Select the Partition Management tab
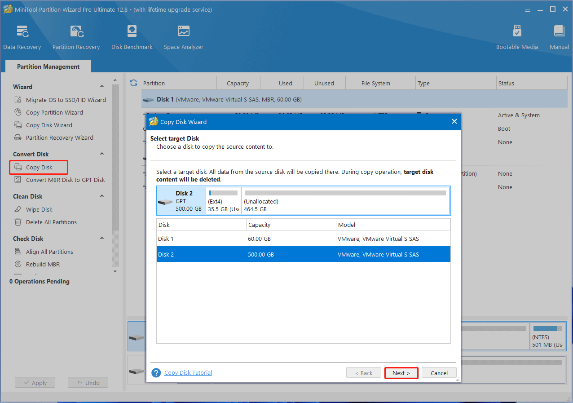The width and height of the screenshot is (573, 403). pyautogui.click(x=48, y=66)
